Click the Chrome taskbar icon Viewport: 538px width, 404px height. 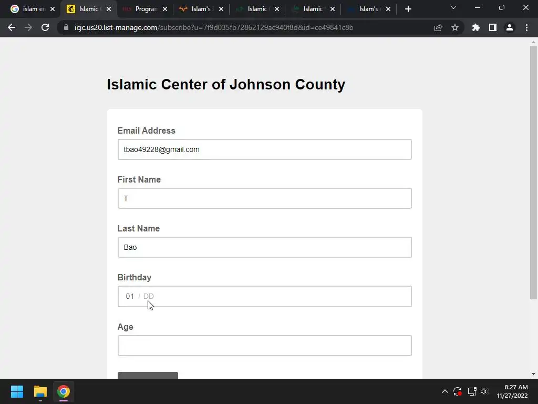64,391
